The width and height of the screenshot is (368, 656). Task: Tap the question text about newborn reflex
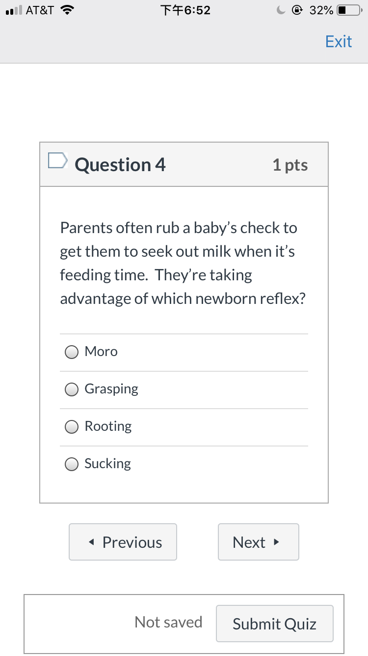(183, 263)
